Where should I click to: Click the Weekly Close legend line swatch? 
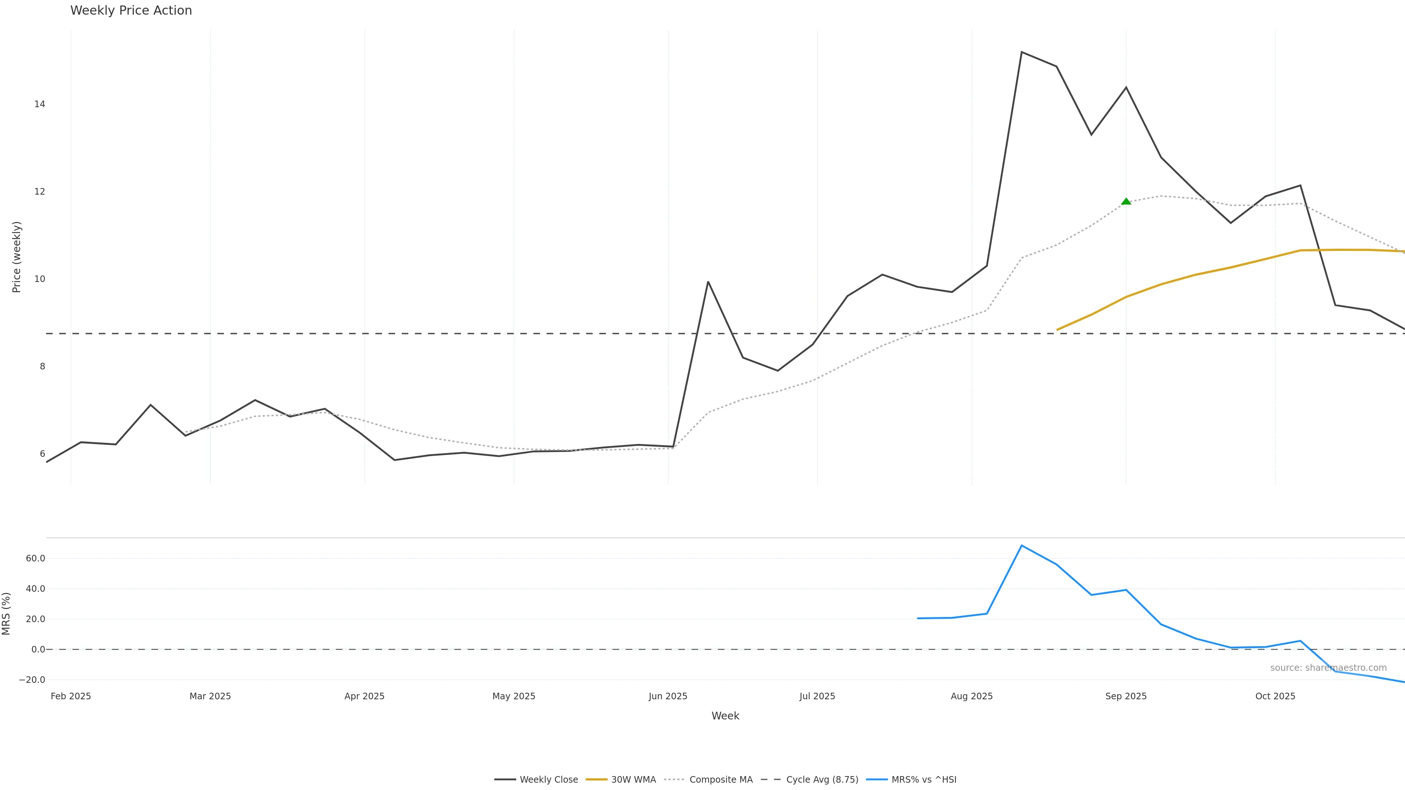point(505,780)
